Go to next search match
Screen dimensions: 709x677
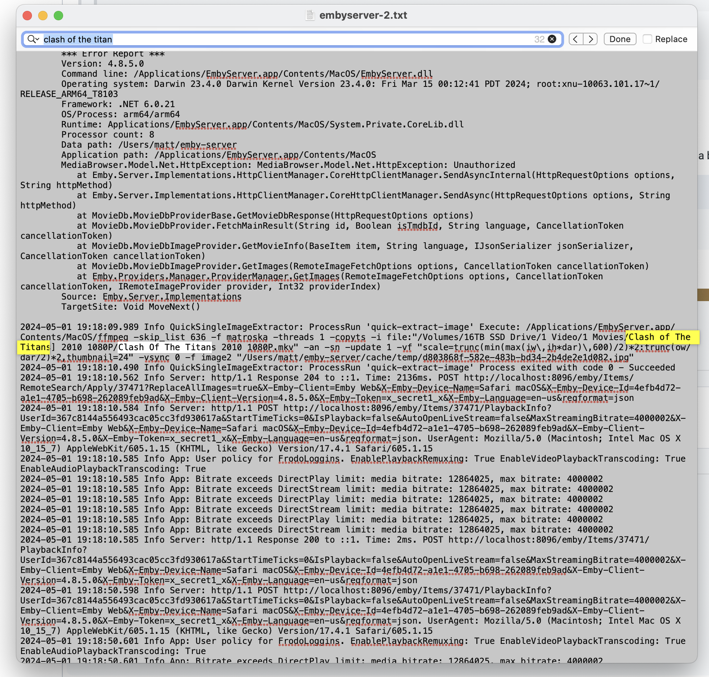(x=591, y=39)
